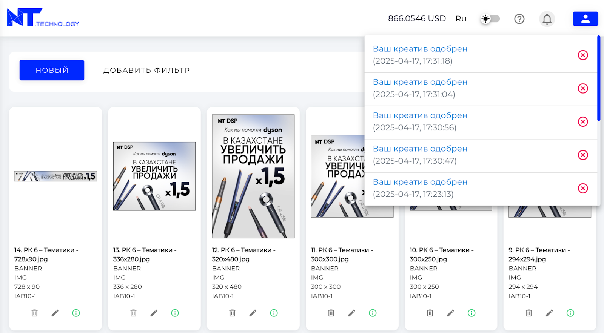Select title '10. РК 6 – Тематики - 300x250.jpg'

click(x=442, y=255)
